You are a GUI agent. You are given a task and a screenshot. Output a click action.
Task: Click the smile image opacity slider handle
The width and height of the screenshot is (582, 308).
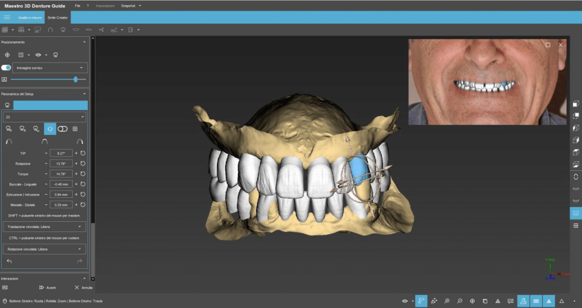tap(76, 79)
